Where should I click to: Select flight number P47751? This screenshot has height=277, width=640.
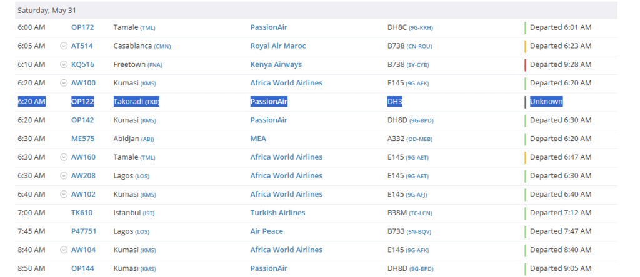83,231
